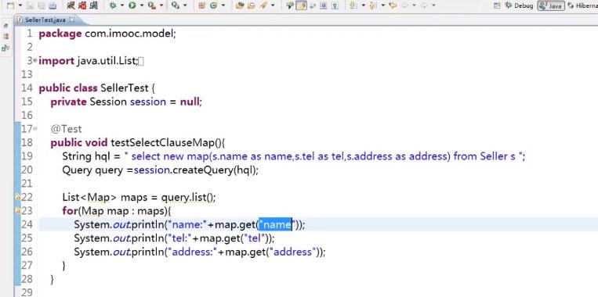Open the Search dropdown arrow
The width and height of the screenshot is (598, 297).
coord(272,5)
